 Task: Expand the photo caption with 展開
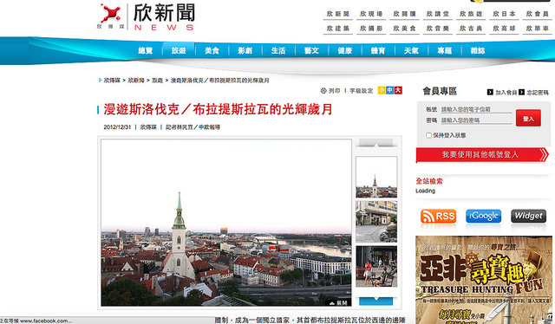[x=338, y=303]
